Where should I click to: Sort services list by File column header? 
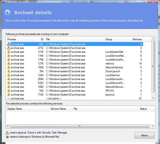[x=105, y=109]
